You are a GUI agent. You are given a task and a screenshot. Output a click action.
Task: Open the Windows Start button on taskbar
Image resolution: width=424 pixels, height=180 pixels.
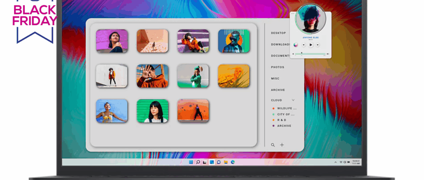tap(191, 162)
